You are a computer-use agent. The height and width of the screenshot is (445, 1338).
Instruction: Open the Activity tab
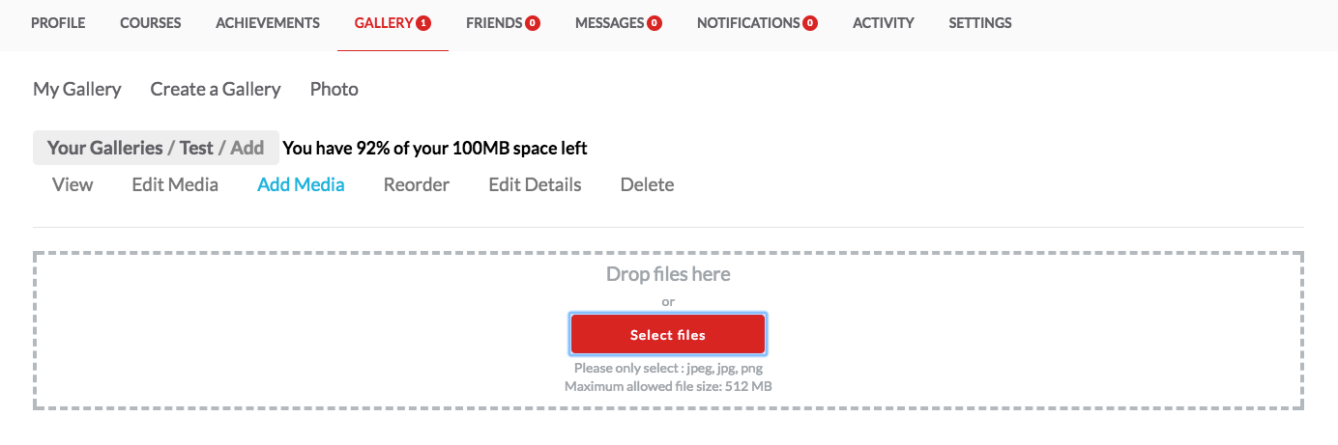point(883,23)
